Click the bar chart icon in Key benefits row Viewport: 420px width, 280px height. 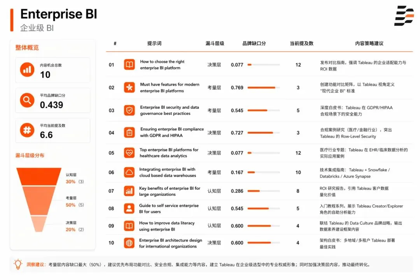[129, 191]
